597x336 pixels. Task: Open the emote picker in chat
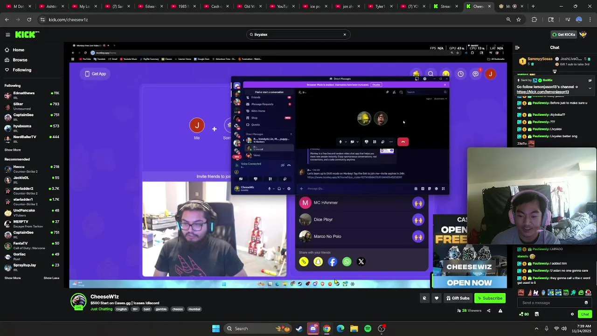pyautogui.click(x=586, y=303)
